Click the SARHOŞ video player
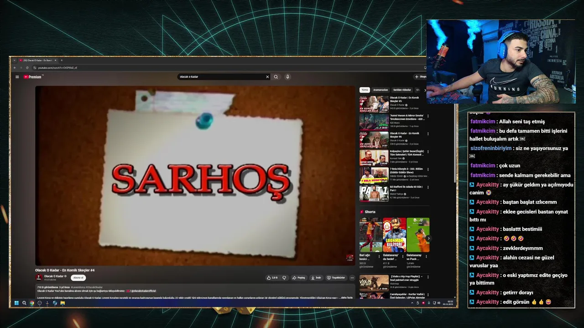584x328 pixels. click(x=195, y=175)
